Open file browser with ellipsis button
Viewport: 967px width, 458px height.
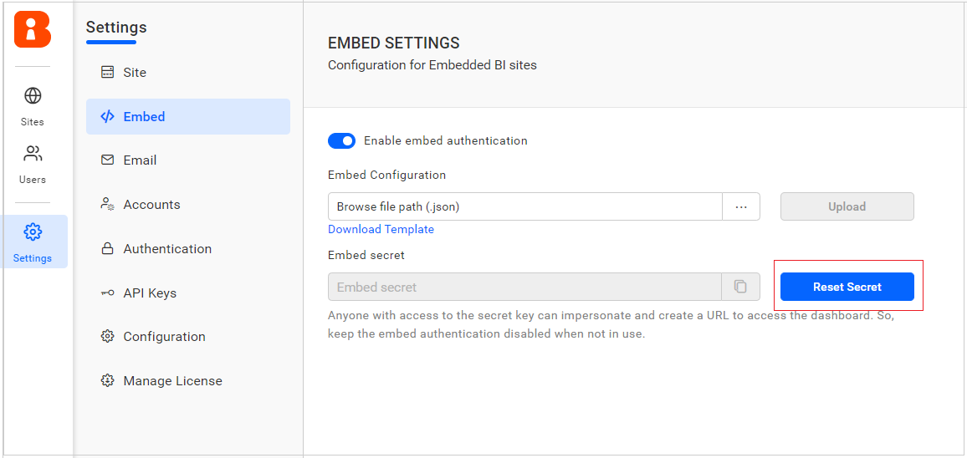741,207
